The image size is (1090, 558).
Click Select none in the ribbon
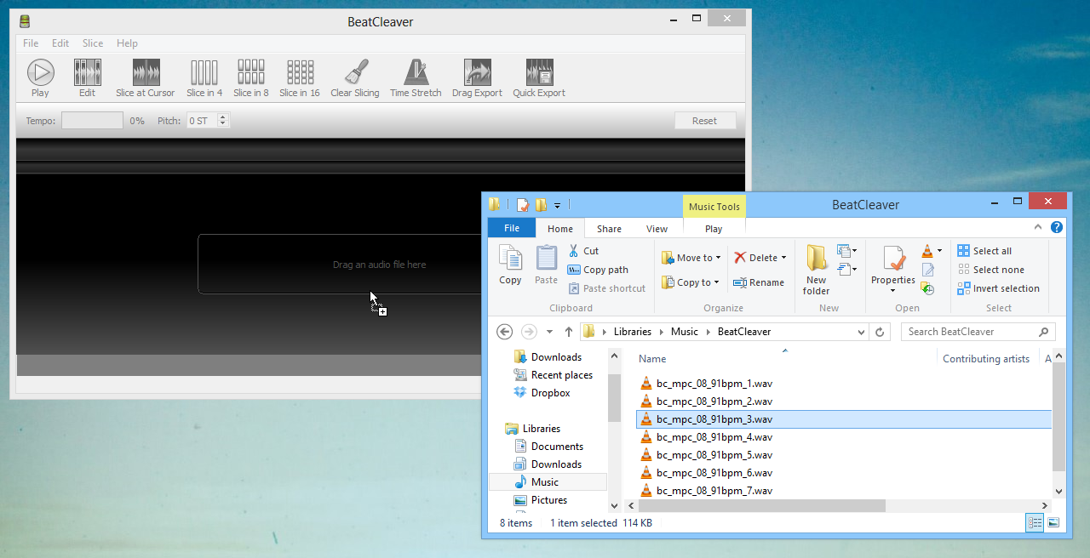pyautogui.click(x=990, y=270)
